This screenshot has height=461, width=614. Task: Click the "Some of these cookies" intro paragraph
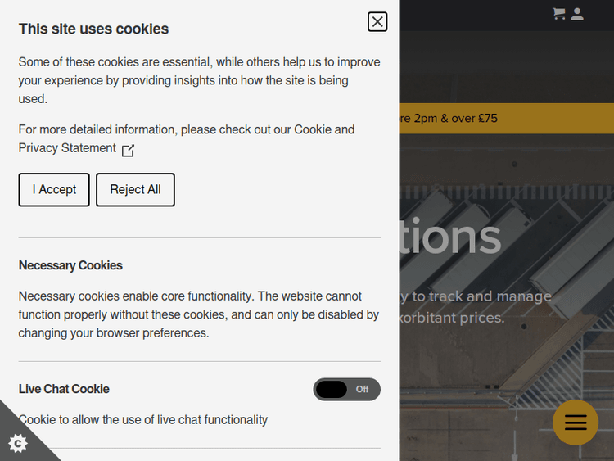(x=199, y=80)
